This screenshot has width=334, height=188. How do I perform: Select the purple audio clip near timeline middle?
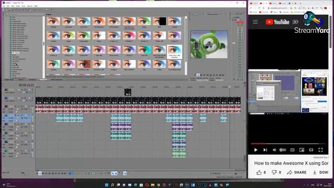[x=121, y=126]
